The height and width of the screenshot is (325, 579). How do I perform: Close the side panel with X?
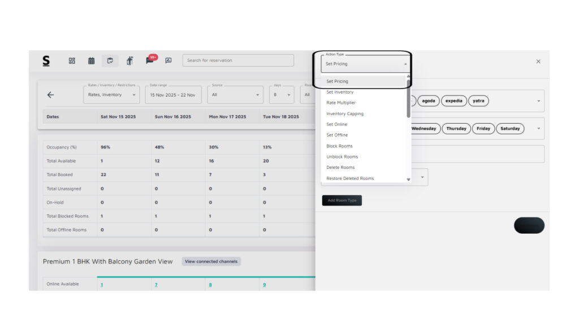538,61
